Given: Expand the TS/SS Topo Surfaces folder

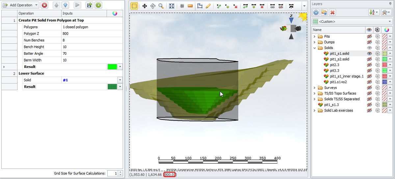Looking at the screenshot, I should pyautogui.click(x=314, y=93).
